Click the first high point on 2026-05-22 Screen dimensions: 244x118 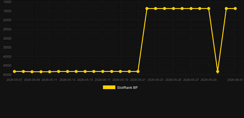click(x=147, y=8)
